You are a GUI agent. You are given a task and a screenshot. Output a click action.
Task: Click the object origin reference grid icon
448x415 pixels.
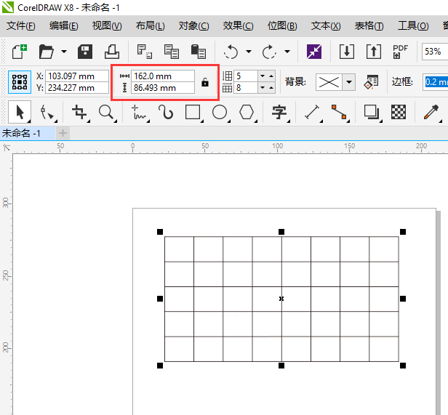tap(20, 82)
